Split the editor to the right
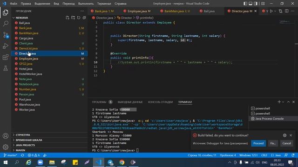Viewport: 298px width, 167px height. 287,11
